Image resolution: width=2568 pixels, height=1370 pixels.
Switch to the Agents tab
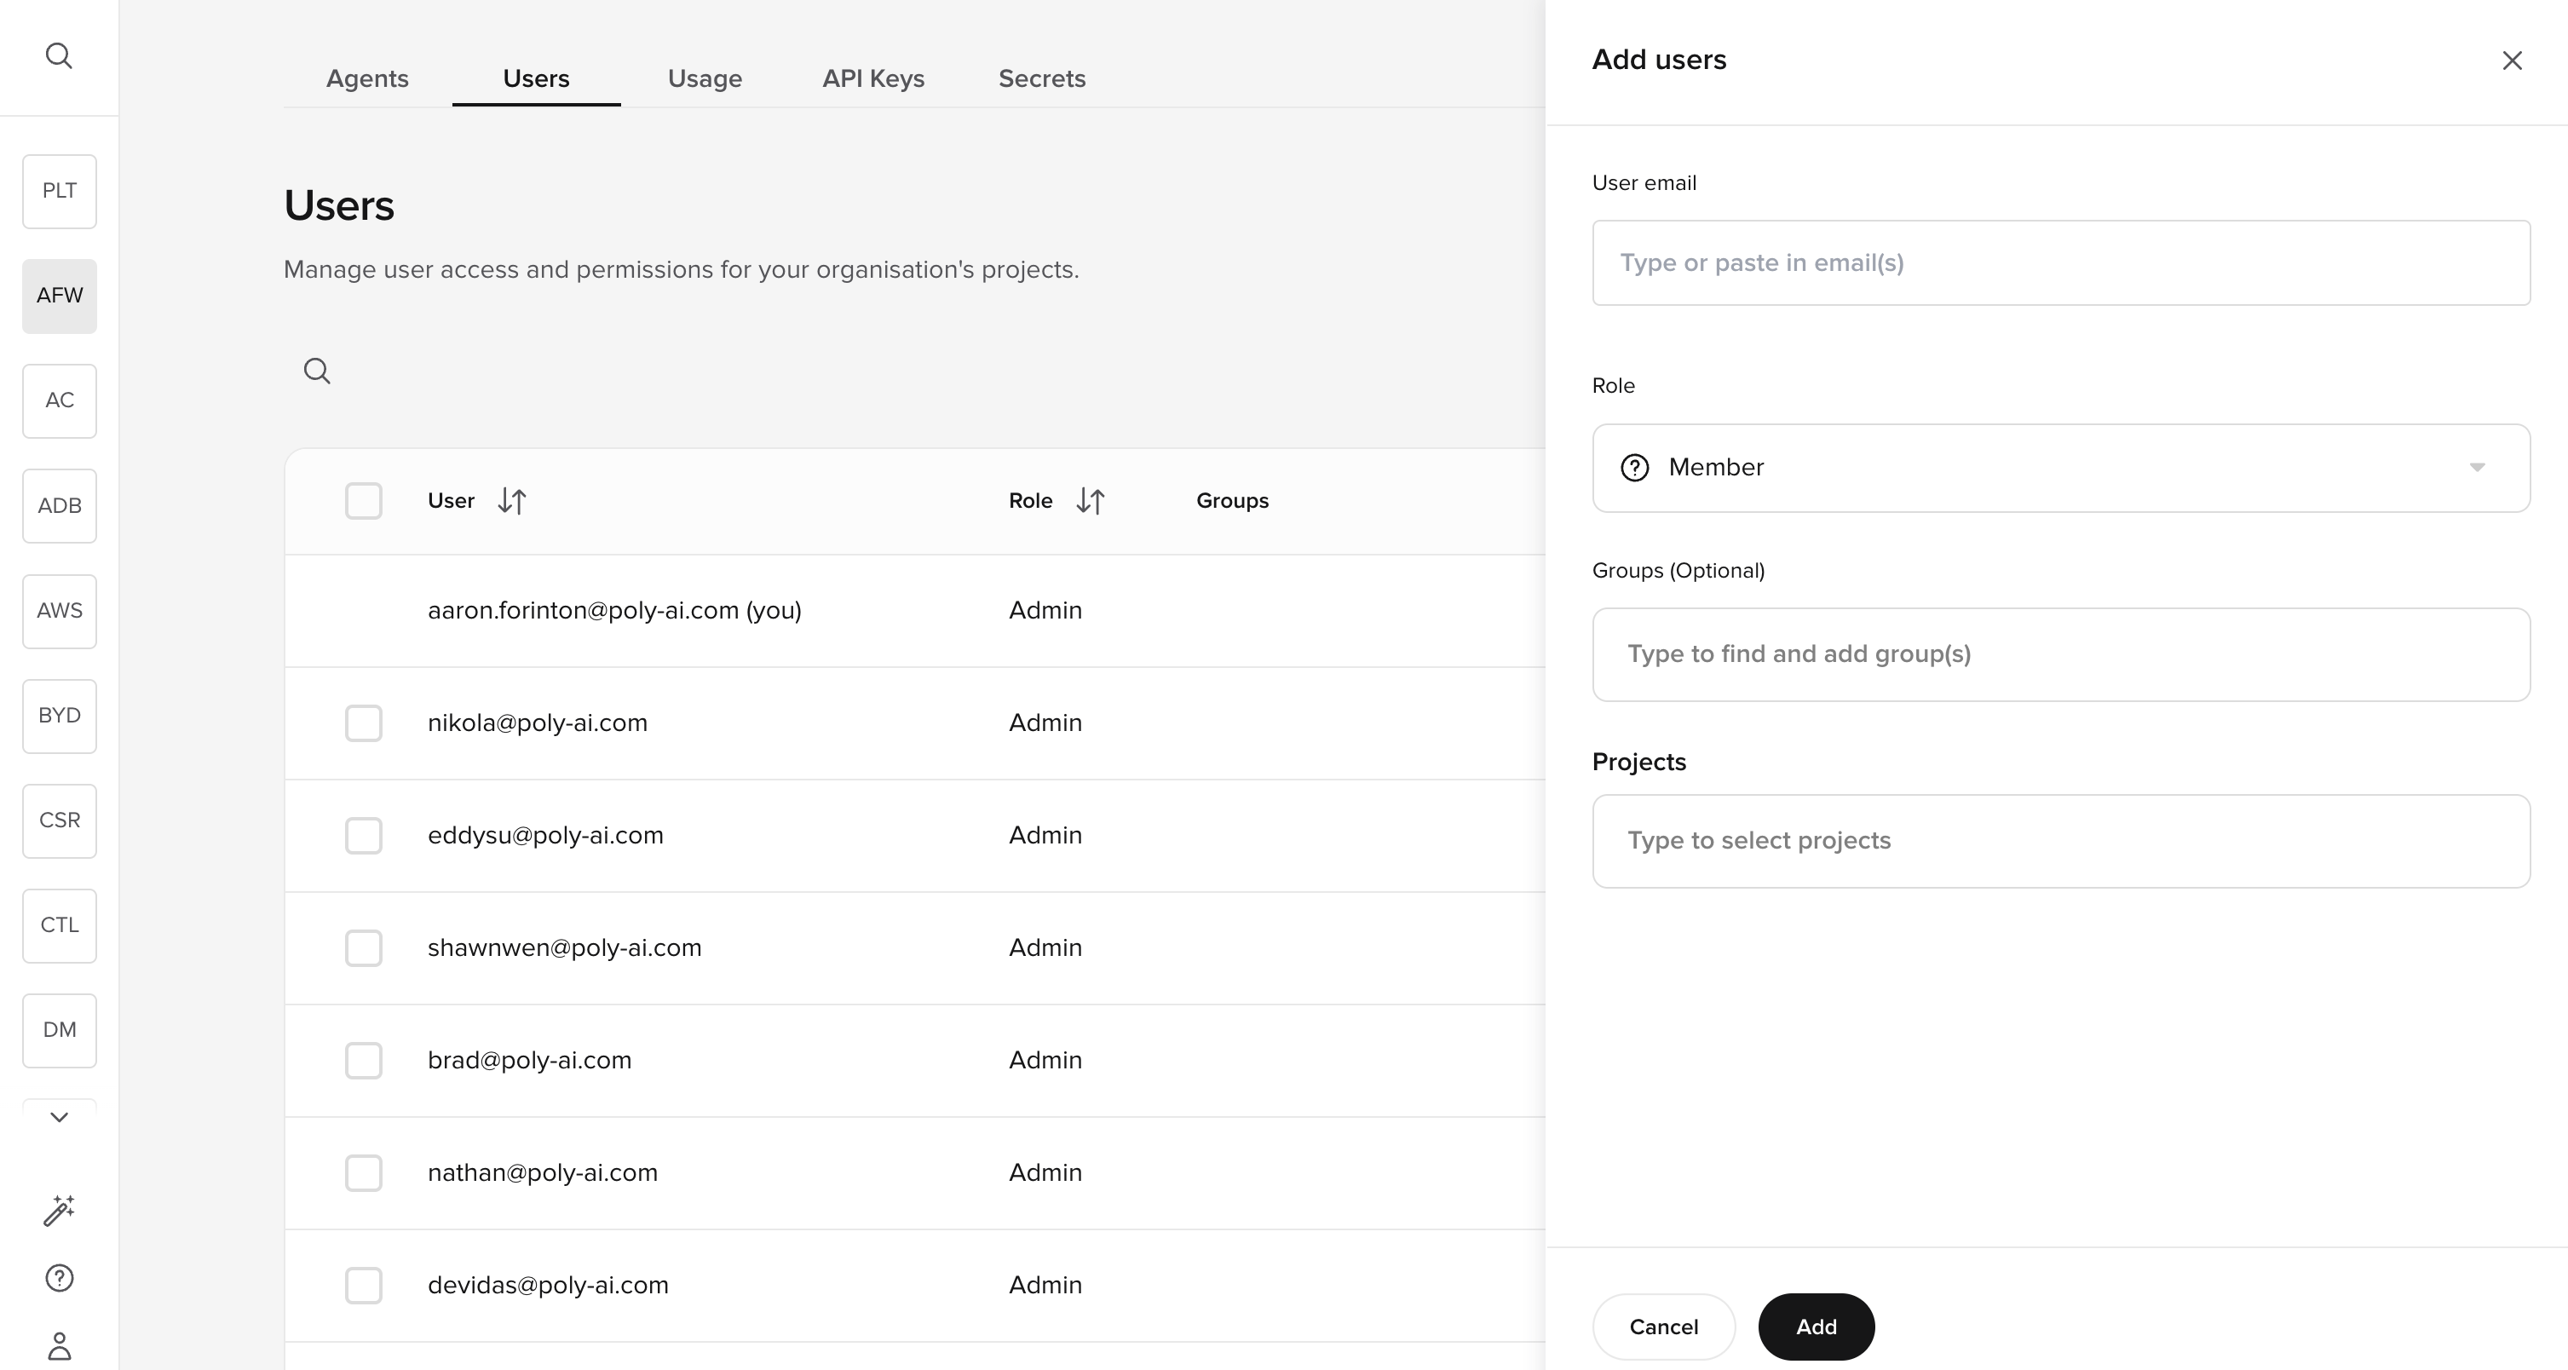click(x=367, y=78)
